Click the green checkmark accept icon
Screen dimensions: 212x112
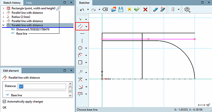tap(137, 9)
